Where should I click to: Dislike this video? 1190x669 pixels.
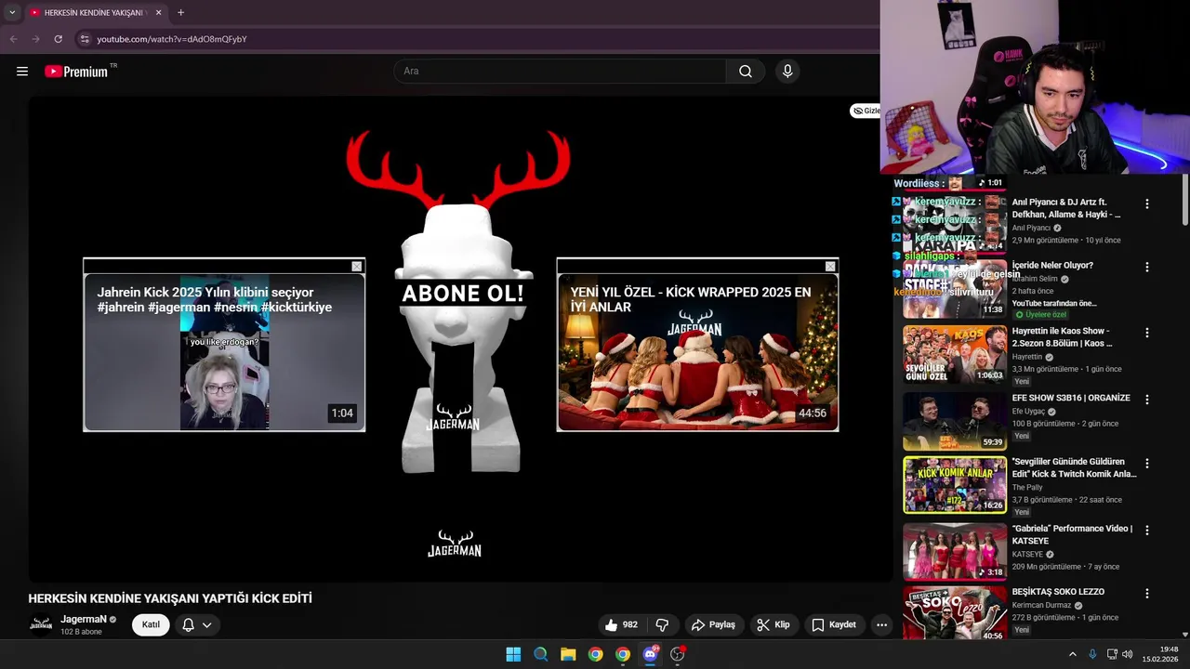[x=662, y=624]
